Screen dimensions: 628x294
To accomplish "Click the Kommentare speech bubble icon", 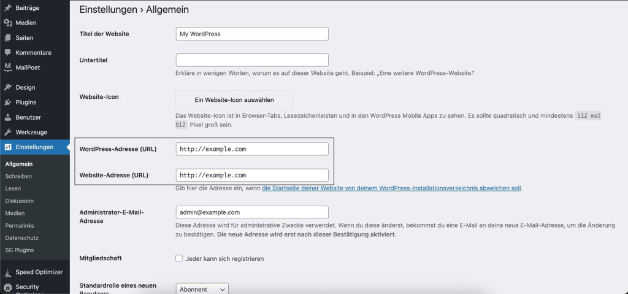I will pyautogui.click(x=7, y=53).
